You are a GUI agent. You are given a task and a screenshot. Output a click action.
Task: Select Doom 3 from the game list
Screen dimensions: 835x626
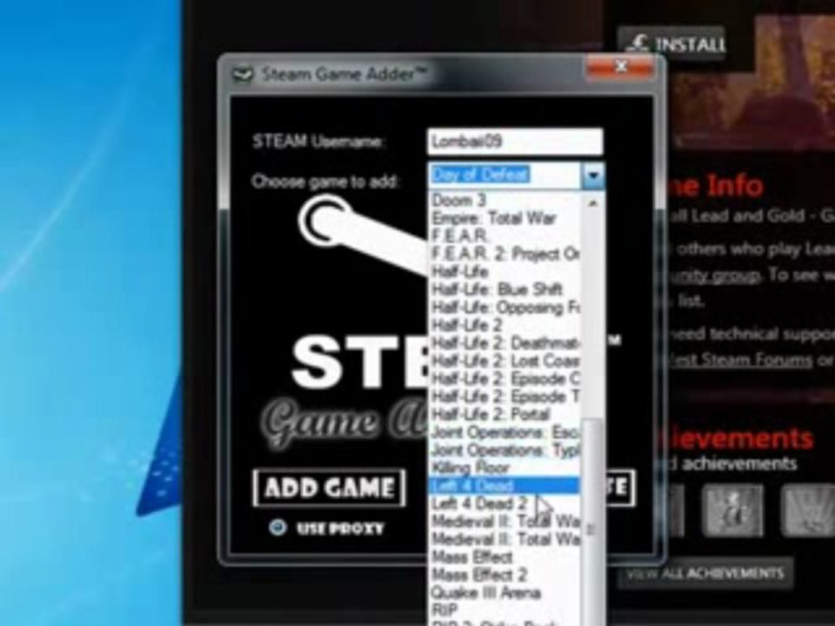pos(504,201)
